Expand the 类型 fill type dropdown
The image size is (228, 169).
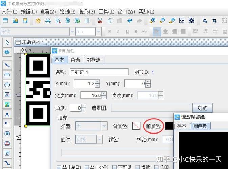[x=104, y=126]
